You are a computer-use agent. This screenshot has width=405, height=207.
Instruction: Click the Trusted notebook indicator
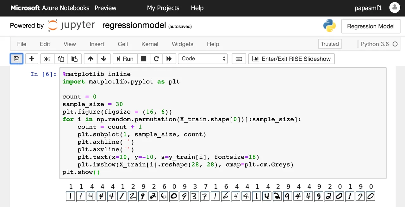(330, 44)
